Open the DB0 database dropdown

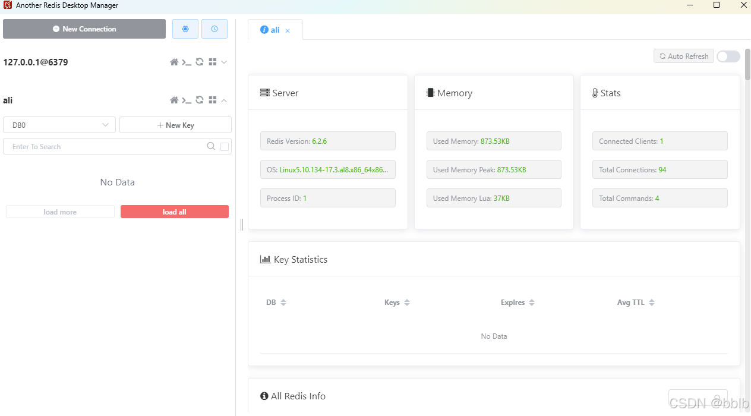59,125
